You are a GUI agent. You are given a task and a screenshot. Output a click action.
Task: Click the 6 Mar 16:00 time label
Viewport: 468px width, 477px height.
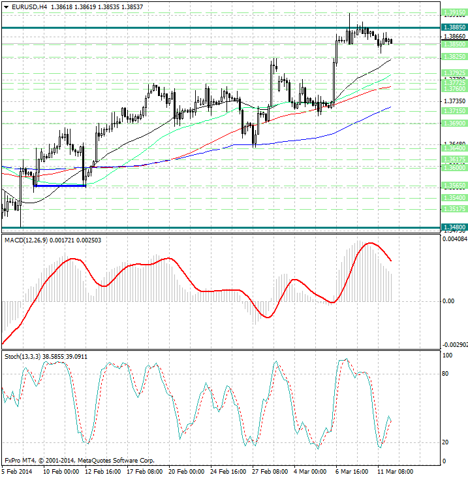point(352,472)
